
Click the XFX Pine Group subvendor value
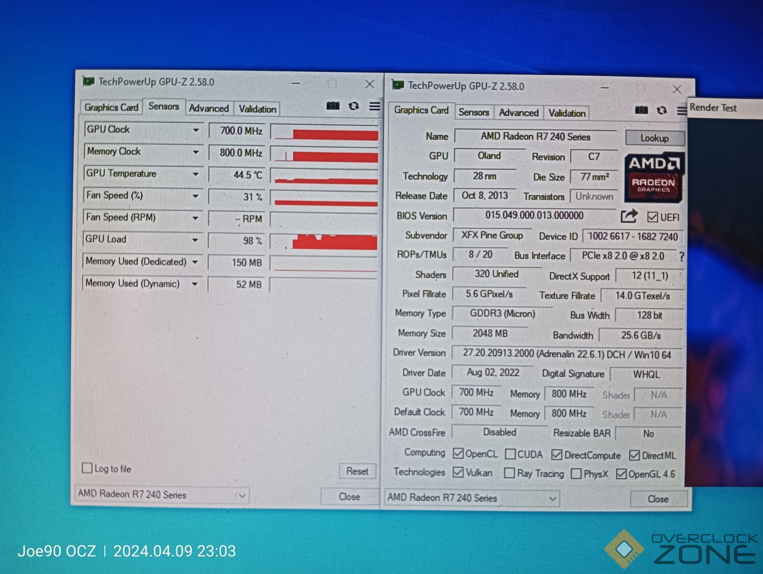coord(492,235)
